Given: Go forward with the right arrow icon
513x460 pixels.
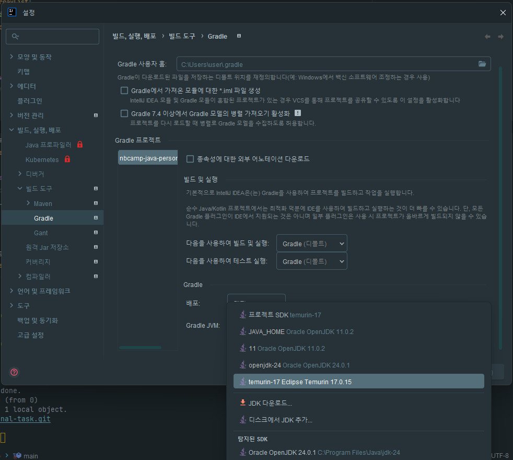Looking at the screenshot, I should coord(500,37).
